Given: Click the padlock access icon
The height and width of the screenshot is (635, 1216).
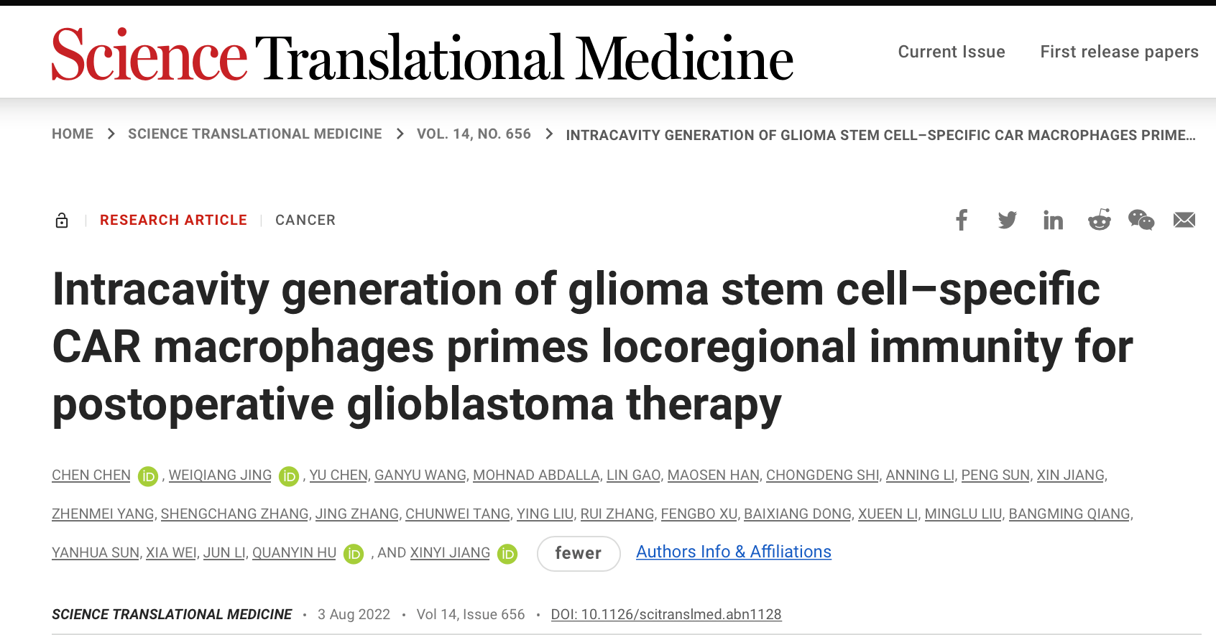Looking at the screenshot, I should tap(62, 221).
